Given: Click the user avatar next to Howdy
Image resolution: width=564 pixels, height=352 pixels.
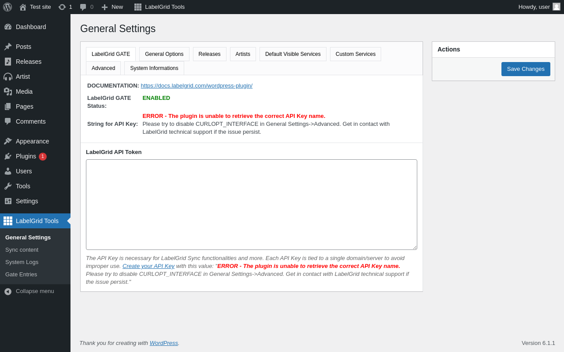Looking at the screenshot, I should tap(557, 7).
